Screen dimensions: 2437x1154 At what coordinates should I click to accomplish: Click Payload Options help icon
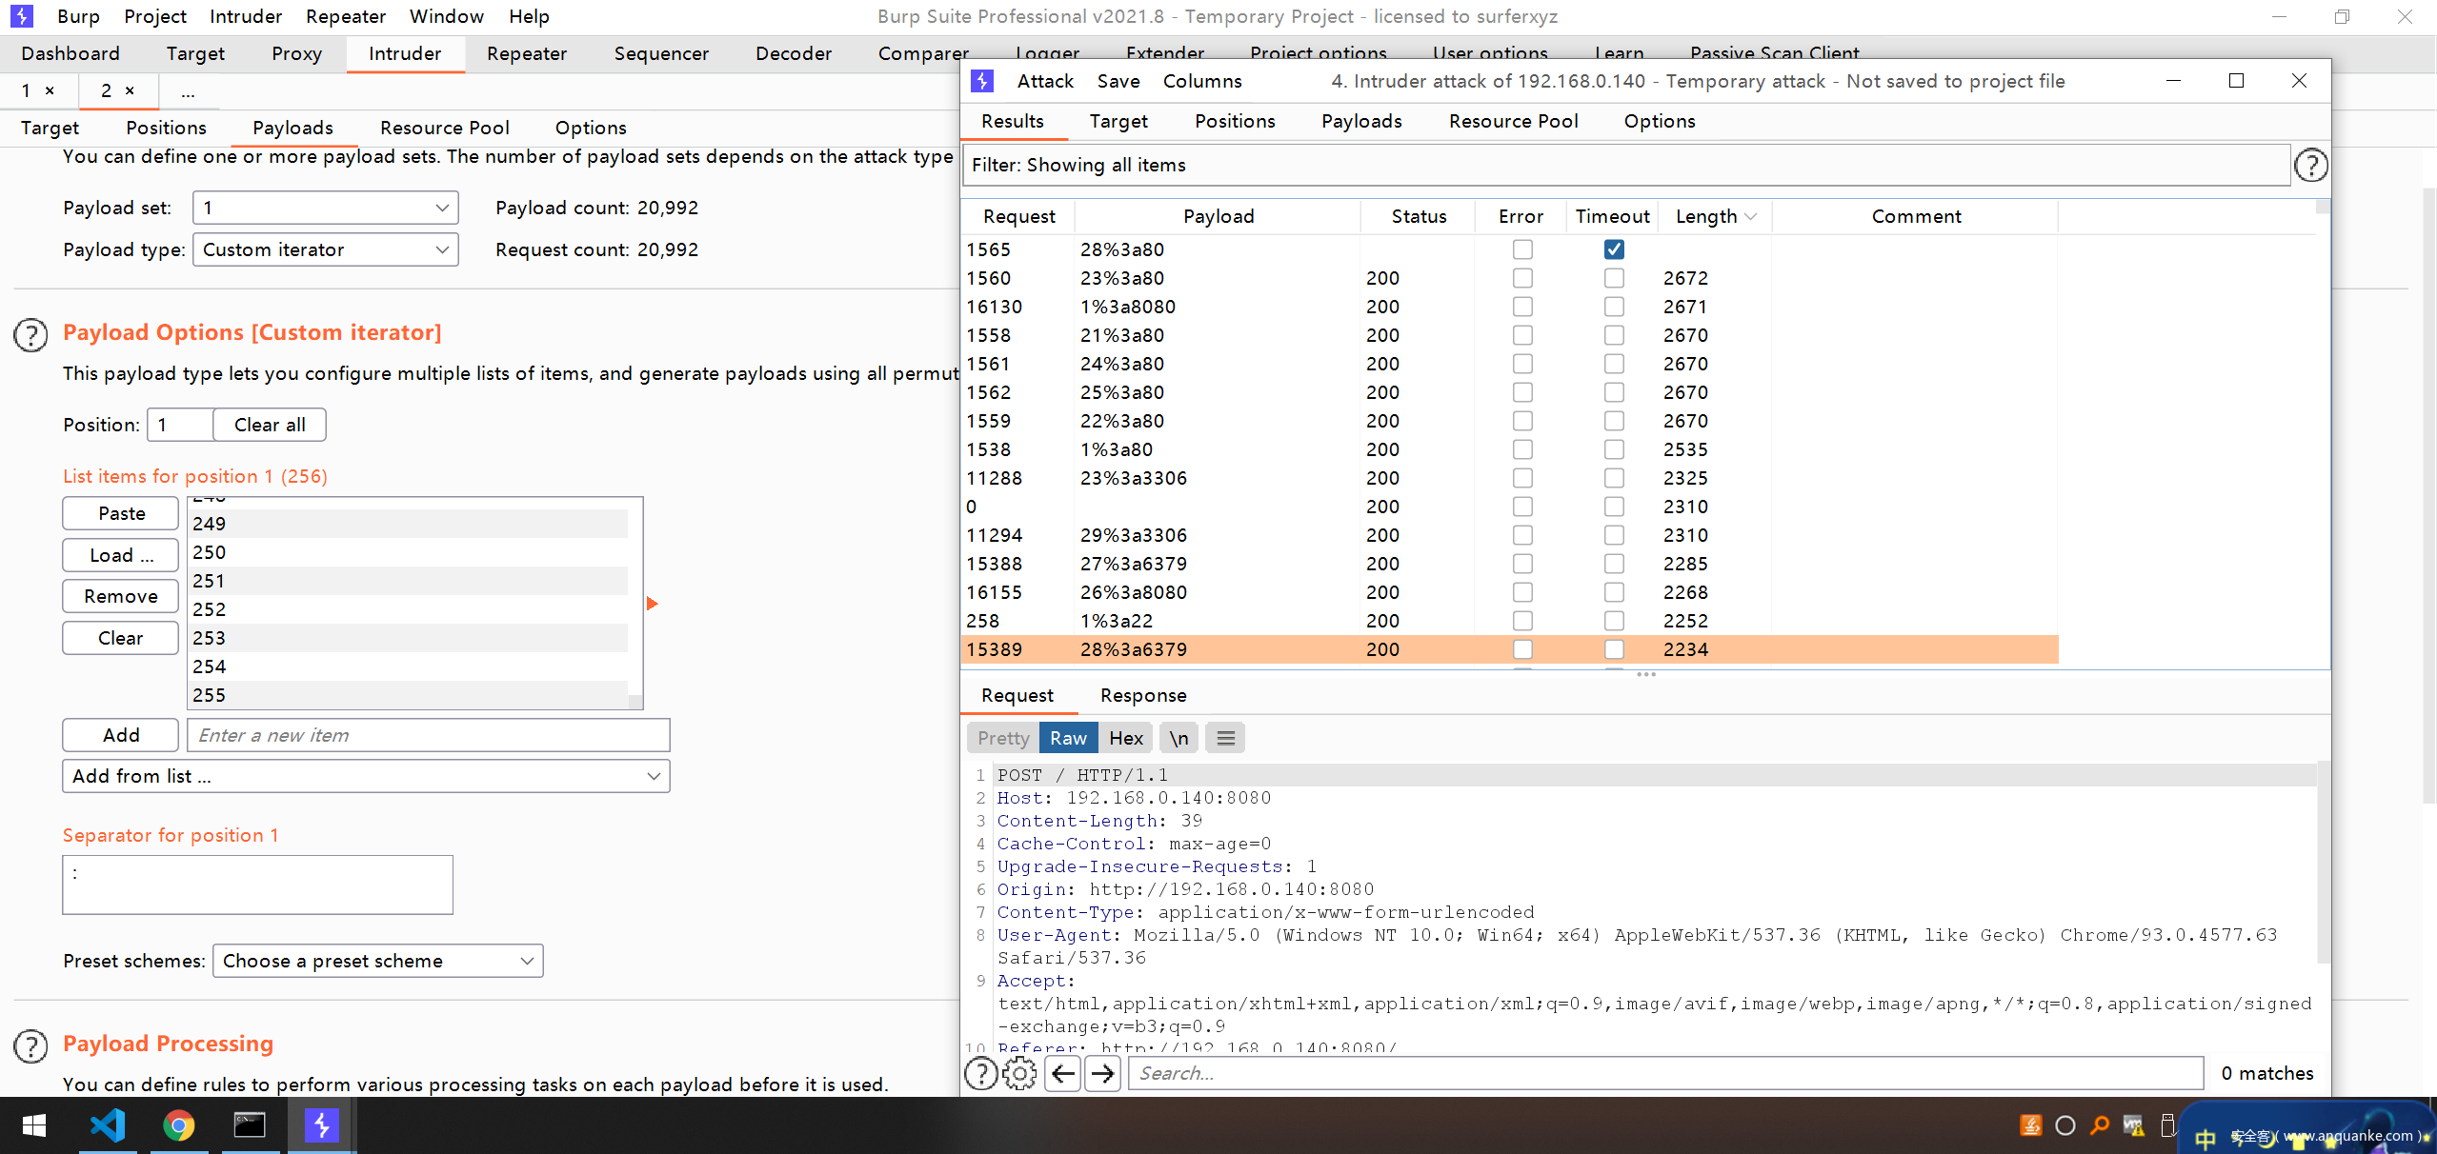point(30,334)
